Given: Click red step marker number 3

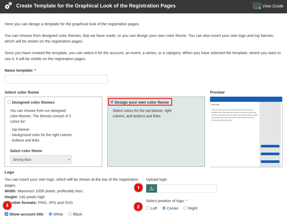Looking at the screenshot, I should (7, 205).
